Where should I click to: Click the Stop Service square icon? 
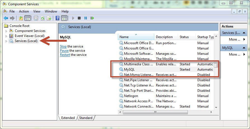coord(79,18)
